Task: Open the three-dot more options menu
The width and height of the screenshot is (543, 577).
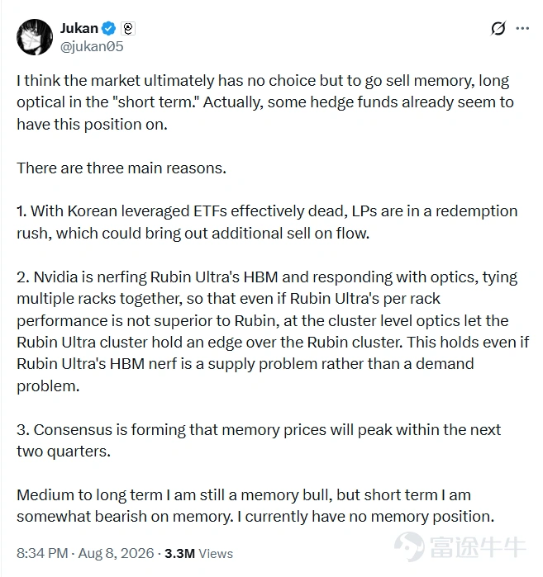Action: 522,28
